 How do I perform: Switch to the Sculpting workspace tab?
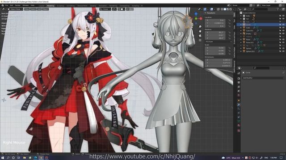pos(60,6)
